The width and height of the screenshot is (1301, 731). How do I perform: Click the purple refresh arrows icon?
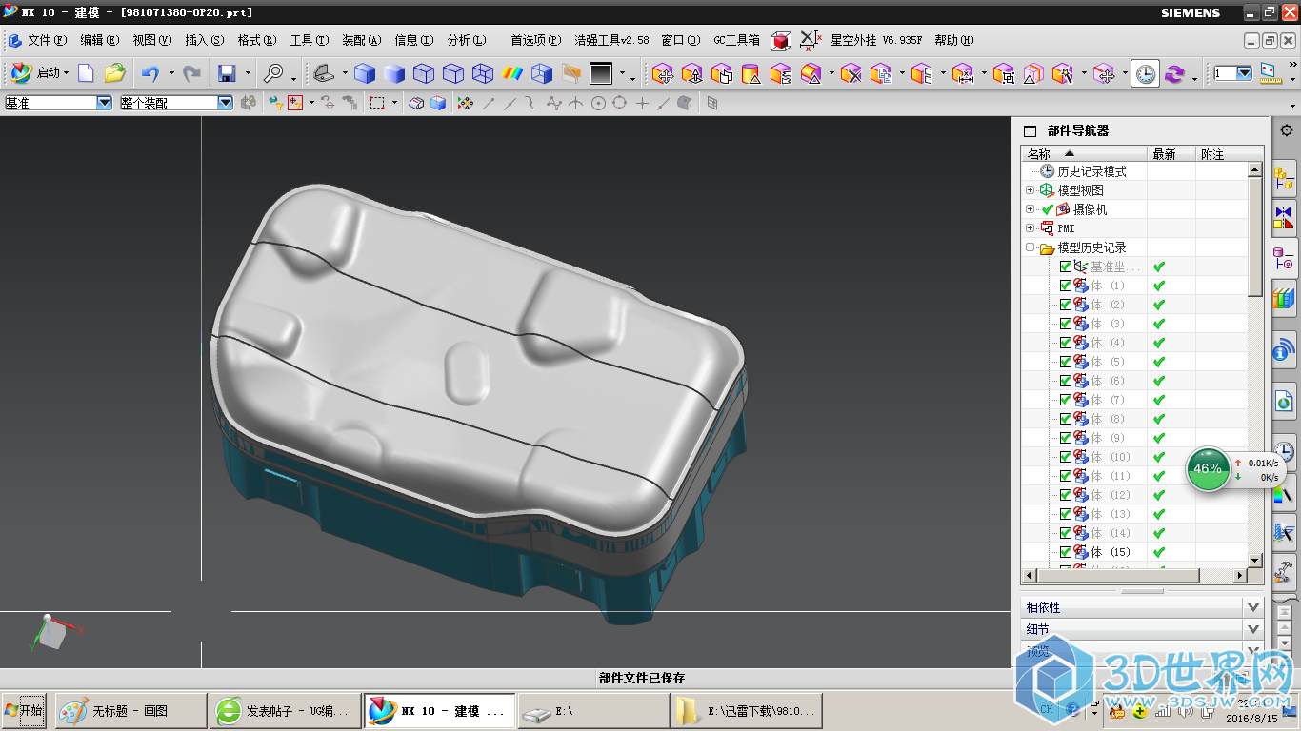[1174, 73]
